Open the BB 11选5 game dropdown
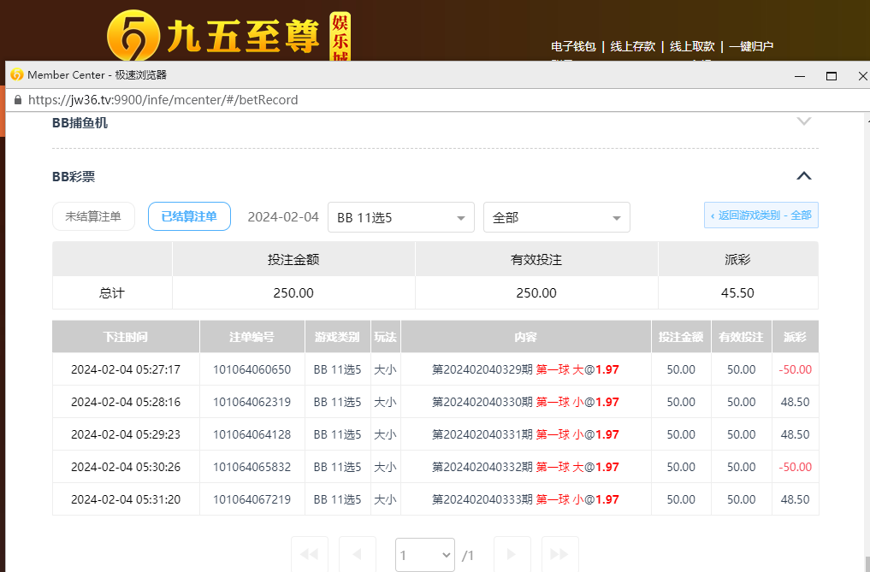 (x=401, y=217)
